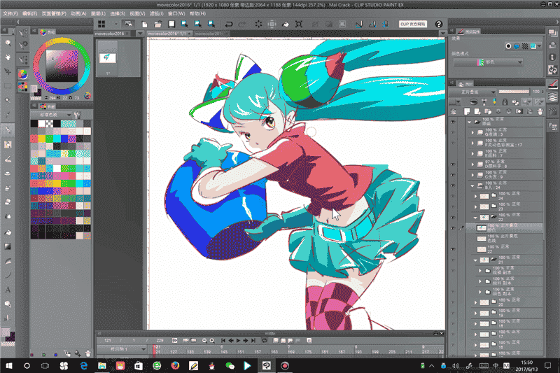Image resolution: width=560 pixels, height=373 pixels.
Task: Click the timeline zoom out magnifier
Action: point(204,341)
